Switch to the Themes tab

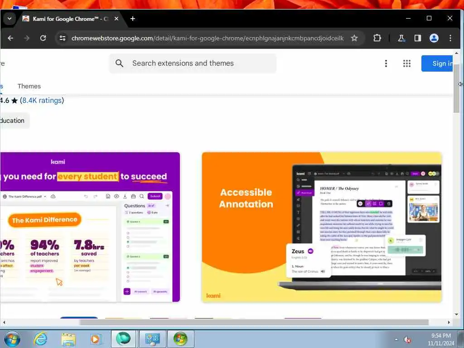(x=29, y=86)
